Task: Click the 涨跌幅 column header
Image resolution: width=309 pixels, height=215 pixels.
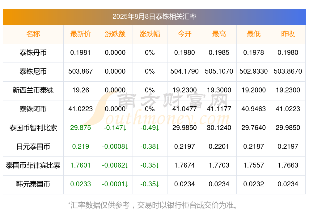Action: tap(150, 34)
